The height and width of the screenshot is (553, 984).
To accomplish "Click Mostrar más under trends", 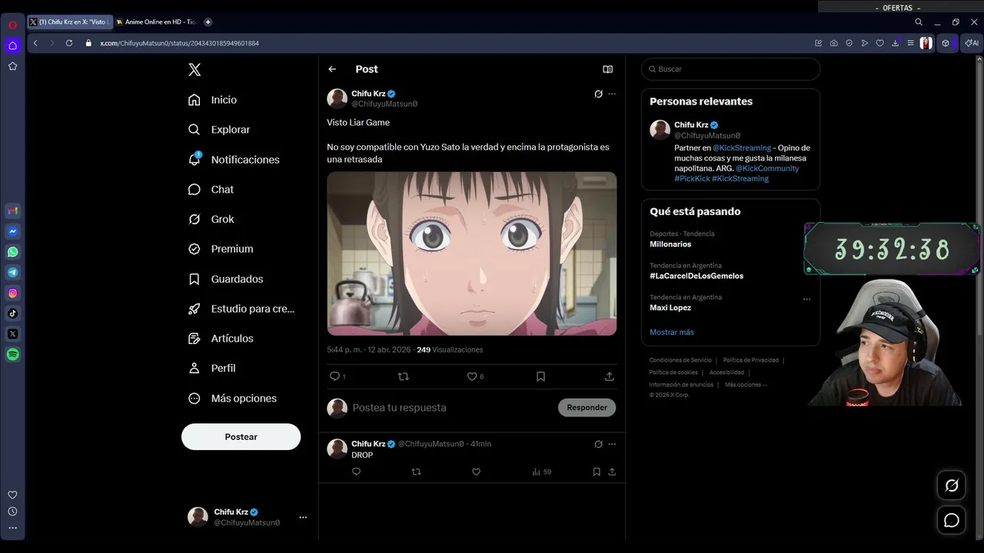I will (672, 332).
